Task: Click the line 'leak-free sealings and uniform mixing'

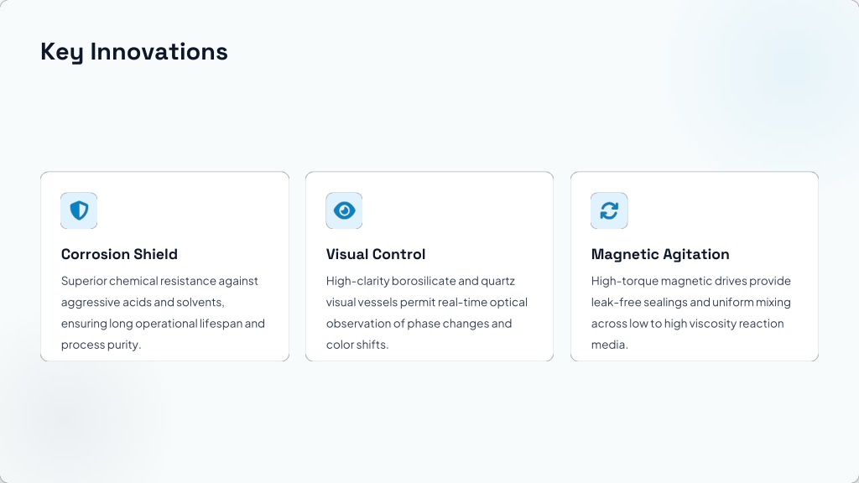Action: tap(691, 302)
